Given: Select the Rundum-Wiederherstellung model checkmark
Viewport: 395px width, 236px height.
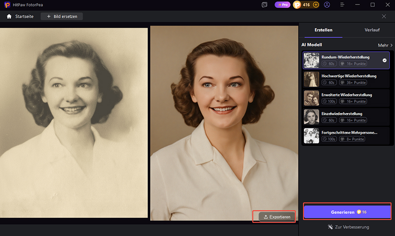Looking at the screenshot, I should click(x=385, y=60).
